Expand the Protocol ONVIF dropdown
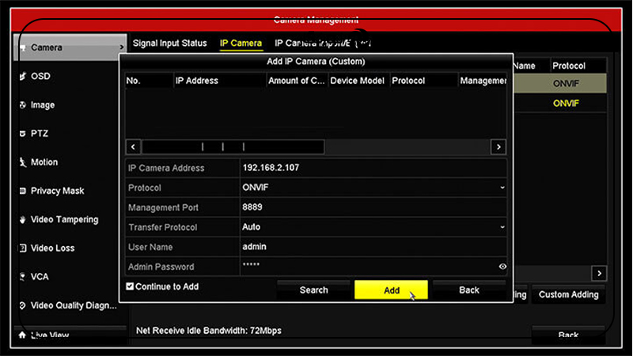The width and height of the screenshot is (633, 356). pyautogui.click(x=502, y=188)
